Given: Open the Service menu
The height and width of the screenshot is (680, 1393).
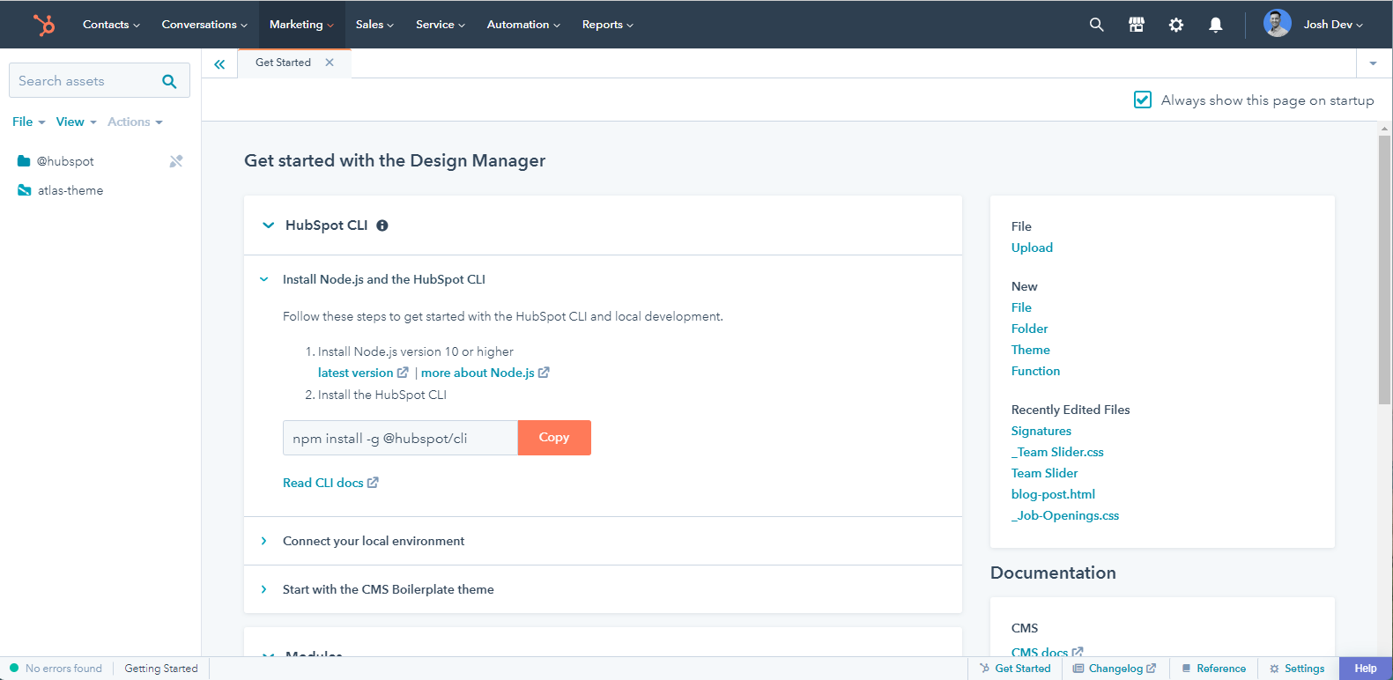Looking at the screenshot, I should click(x=440, y=25).
